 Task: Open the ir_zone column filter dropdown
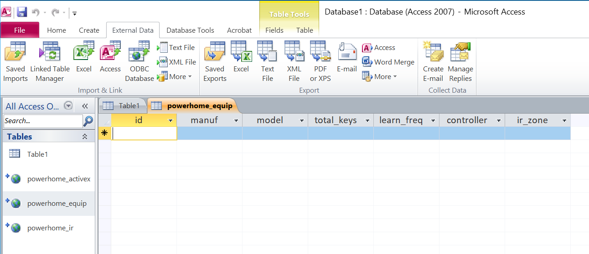click(565, 120)
